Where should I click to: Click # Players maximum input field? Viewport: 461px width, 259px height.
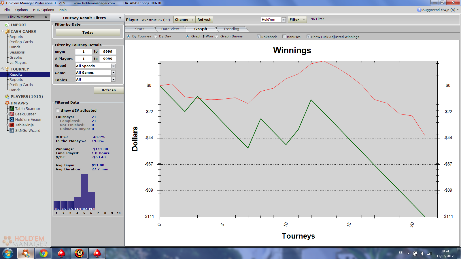[x=108, y=59]
